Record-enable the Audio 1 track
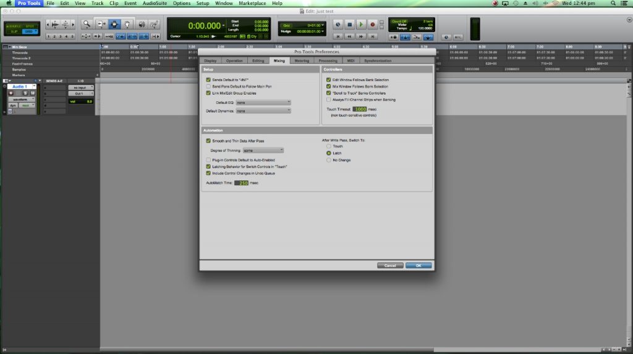 click(11, 93)
